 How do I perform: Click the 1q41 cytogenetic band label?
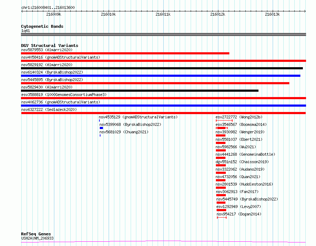[x=26, y=31]
